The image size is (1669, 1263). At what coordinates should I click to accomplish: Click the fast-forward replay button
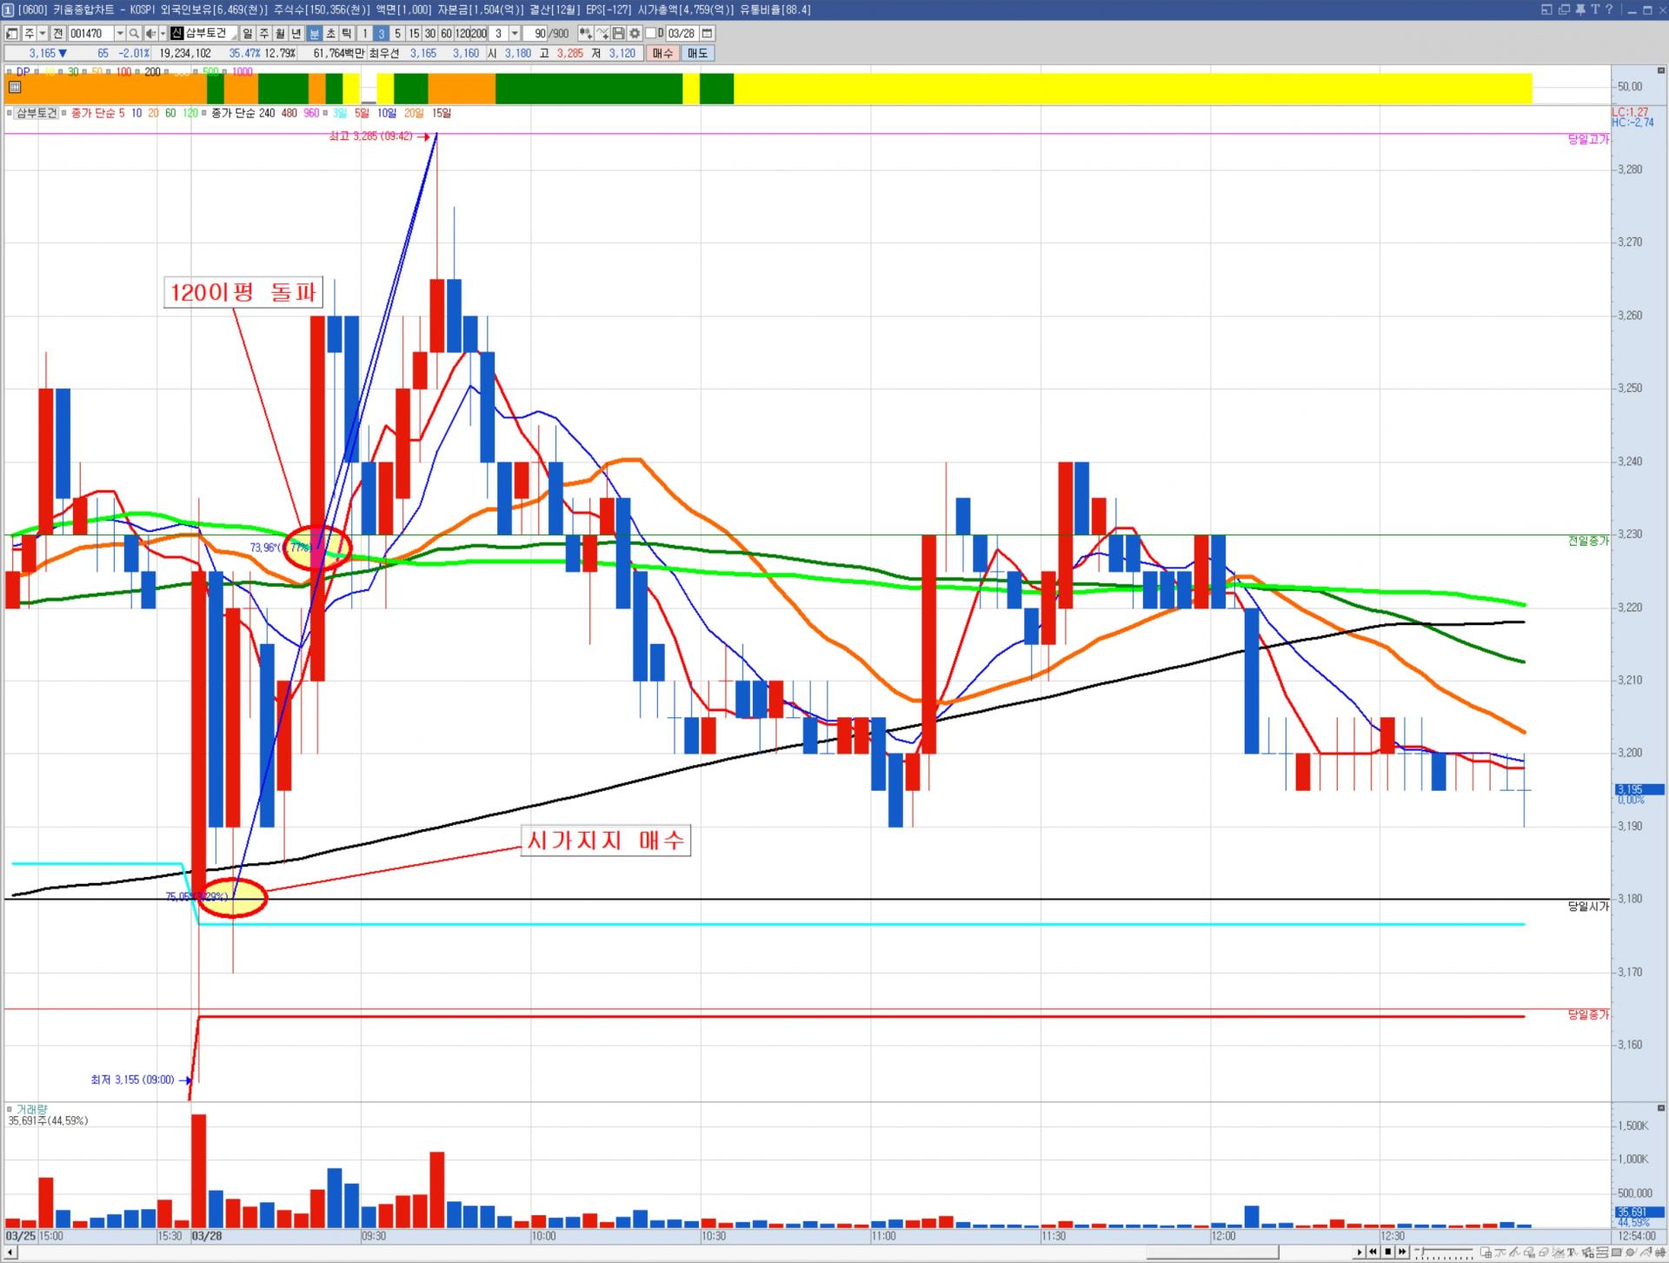[1402, 1252]
